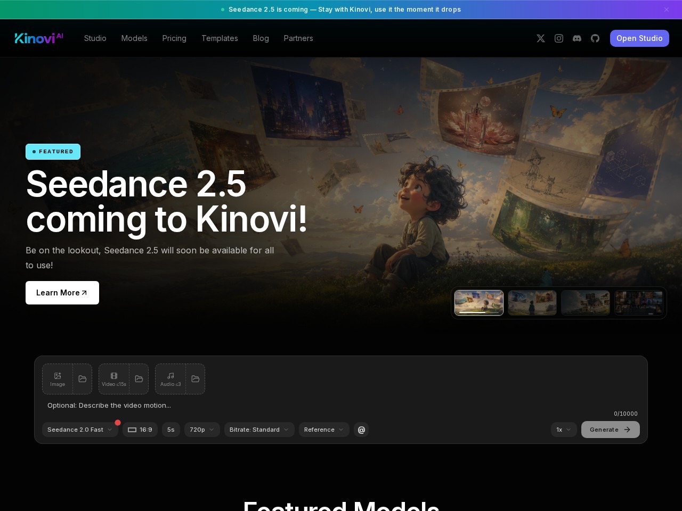682x511 pixels.
Task: Open the Templates nav item
Action: pos(220,38)
